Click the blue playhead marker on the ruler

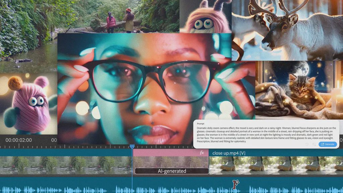click(132, 146)
